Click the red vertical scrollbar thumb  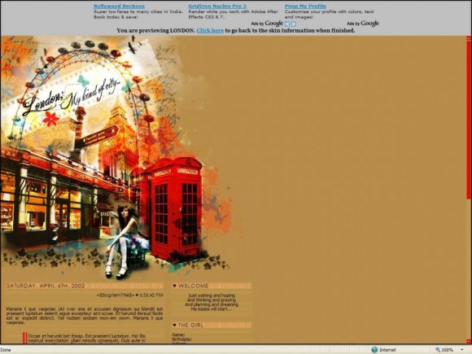(469, 120)
